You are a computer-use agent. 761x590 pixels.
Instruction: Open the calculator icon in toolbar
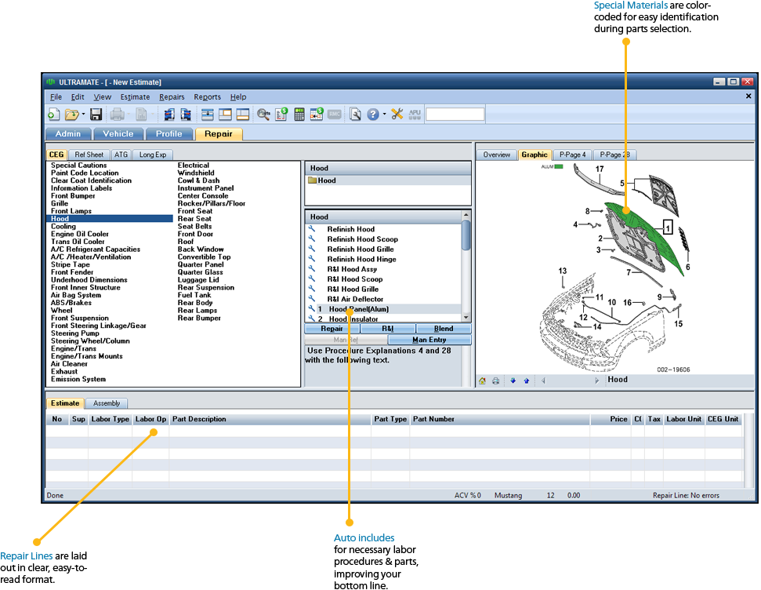click(299, 115)
